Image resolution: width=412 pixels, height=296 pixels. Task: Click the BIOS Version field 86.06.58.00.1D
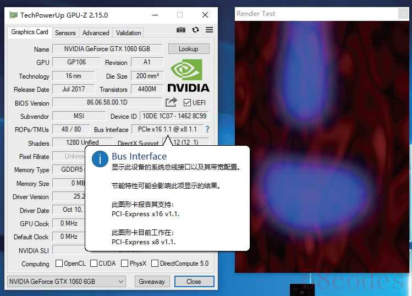[107, 102]
